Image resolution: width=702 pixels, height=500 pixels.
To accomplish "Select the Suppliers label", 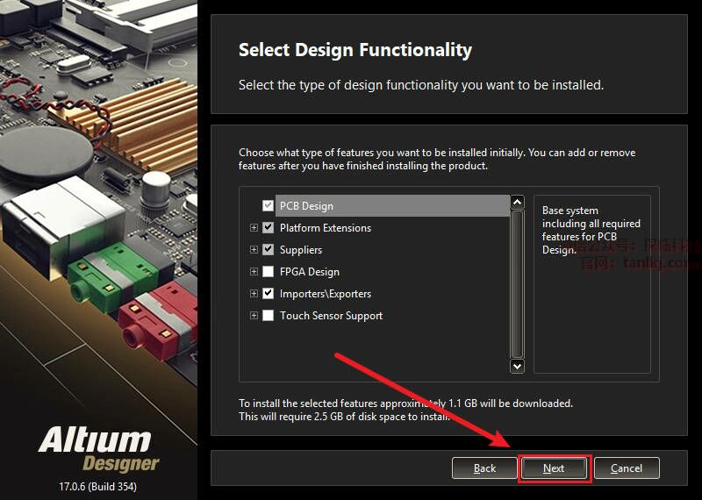I will (301, 250).
